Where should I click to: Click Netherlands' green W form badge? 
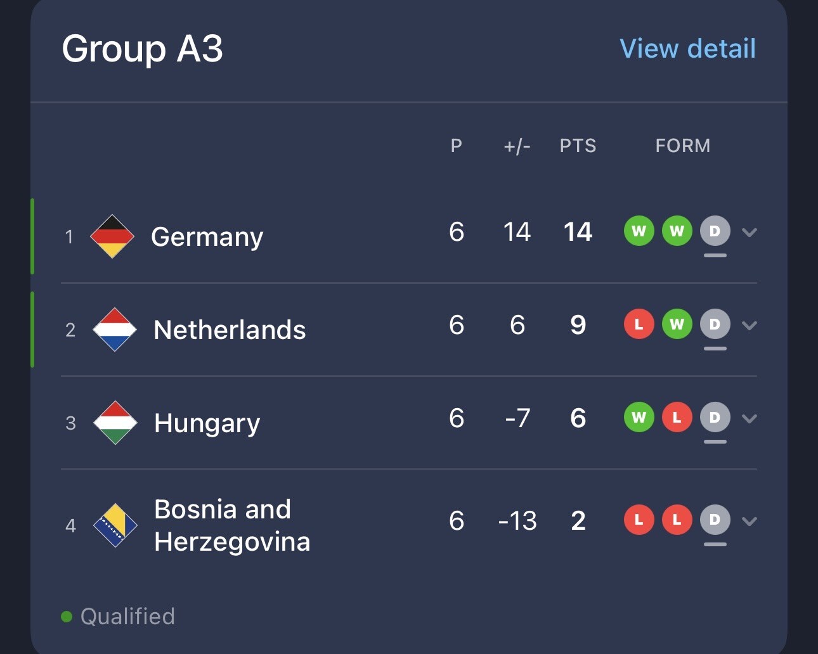coord(677,324)
